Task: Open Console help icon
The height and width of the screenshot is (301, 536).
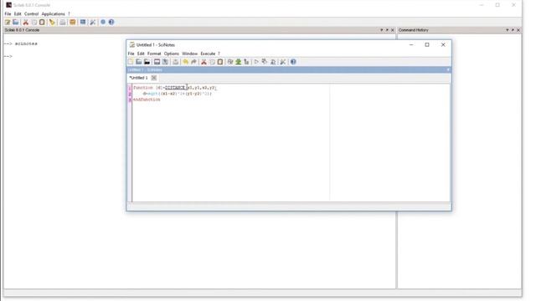Action: [111, 23]
